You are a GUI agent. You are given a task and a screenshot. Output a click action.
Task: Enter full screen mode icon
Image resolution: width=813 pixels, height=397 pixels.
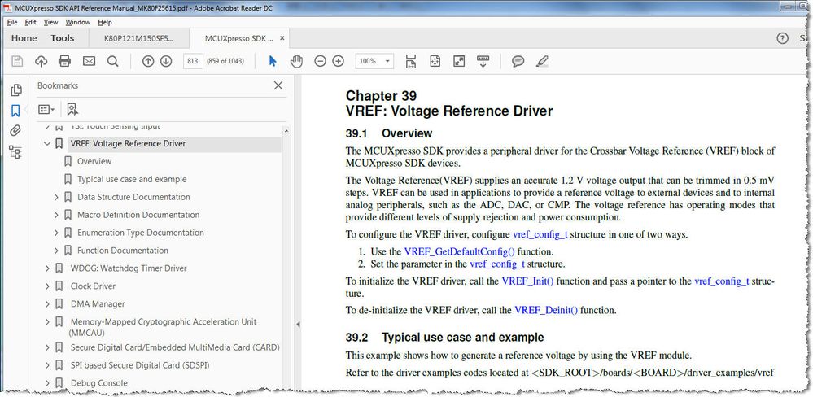coord(459,61)
